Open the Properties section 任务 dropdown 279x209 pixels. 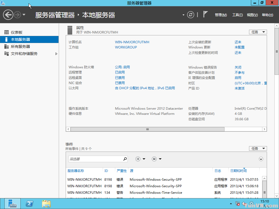pyautogui.click(x=258, y=32)
